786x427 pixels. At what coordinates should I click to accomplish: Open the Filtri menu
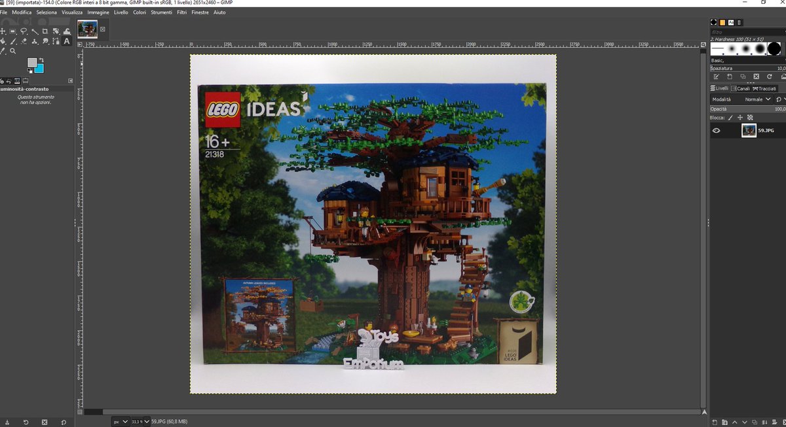[x=181, y=12]
